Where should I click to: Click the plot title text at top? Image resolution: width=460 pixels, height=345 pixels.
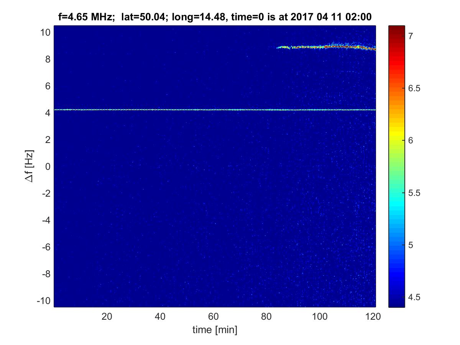214,17
